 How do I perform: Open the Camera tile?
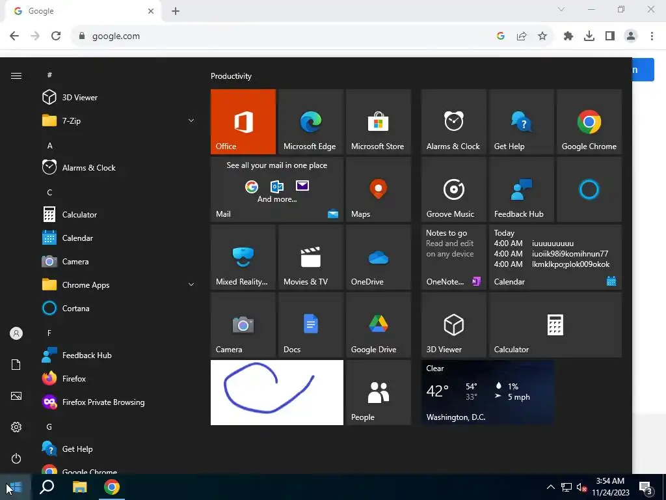point(243,325)
